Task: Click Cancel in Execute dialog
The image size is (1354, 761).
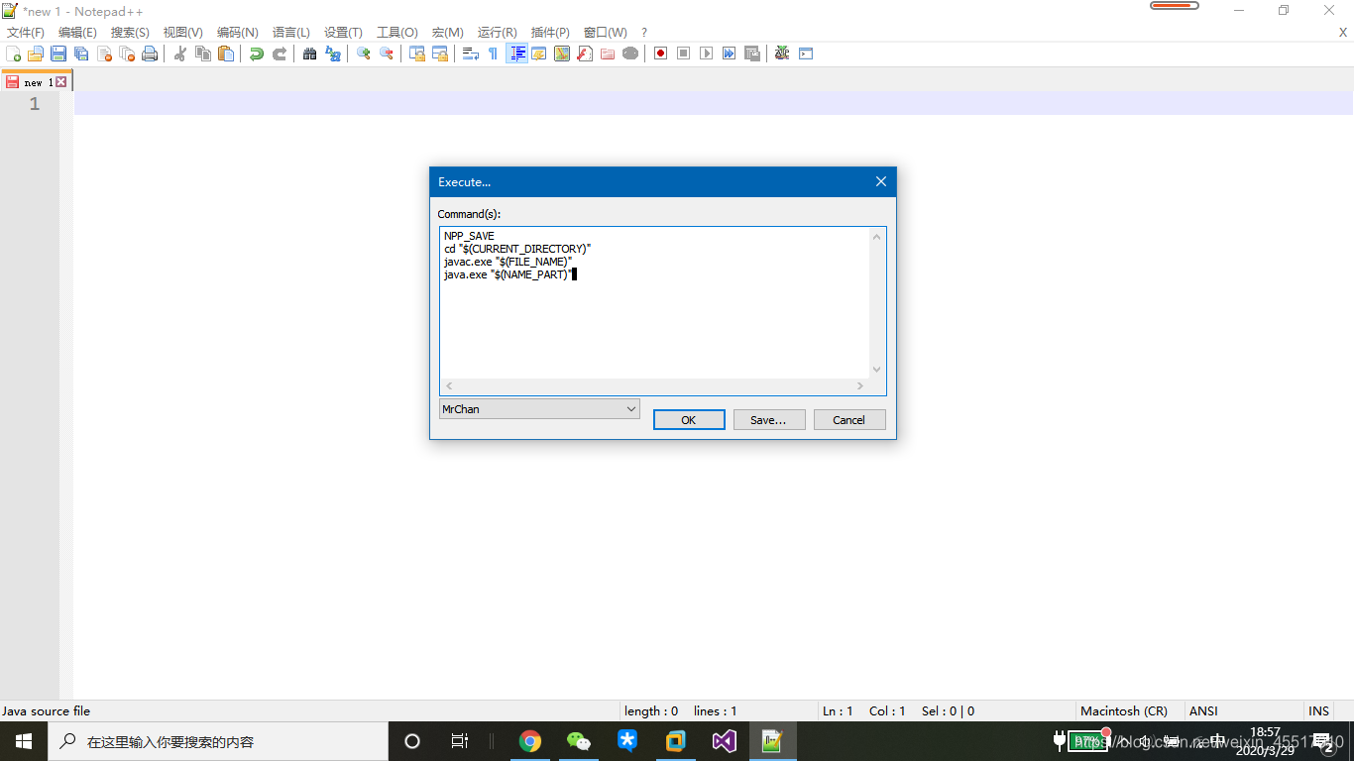Action: tap(849, 420)
